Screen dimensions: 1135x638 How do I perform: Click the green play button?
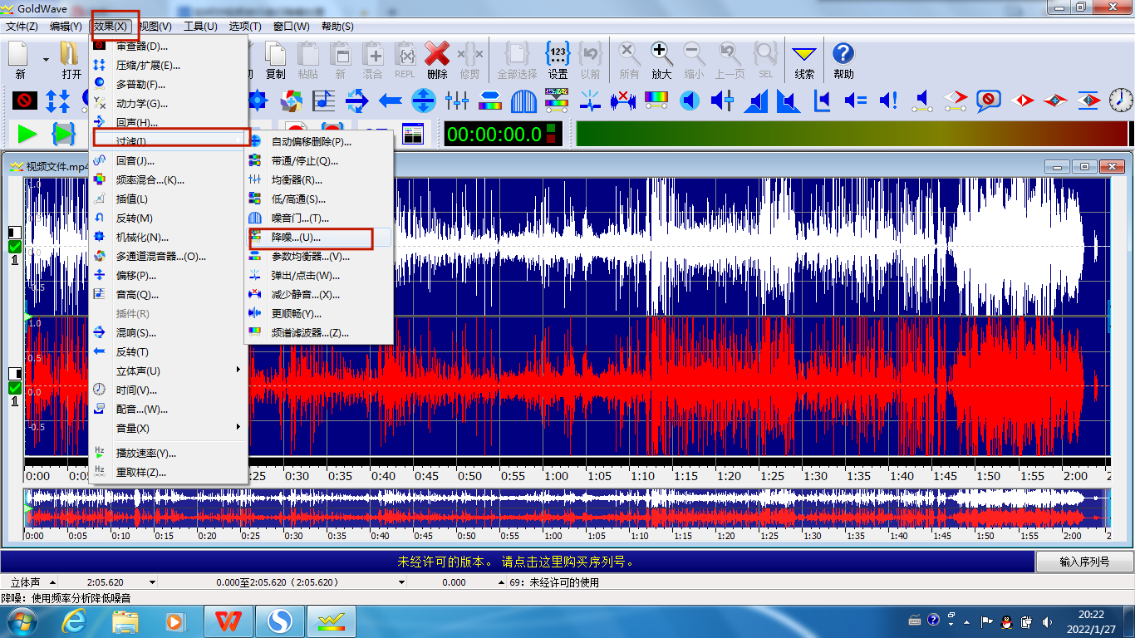pyautogui.click(x=27, y=133)
